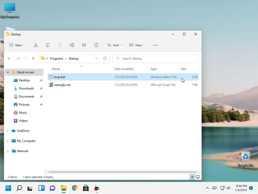Screen dimensions: 258x194
Task: Refresh the Startup folder view
Action: [105, 58]
